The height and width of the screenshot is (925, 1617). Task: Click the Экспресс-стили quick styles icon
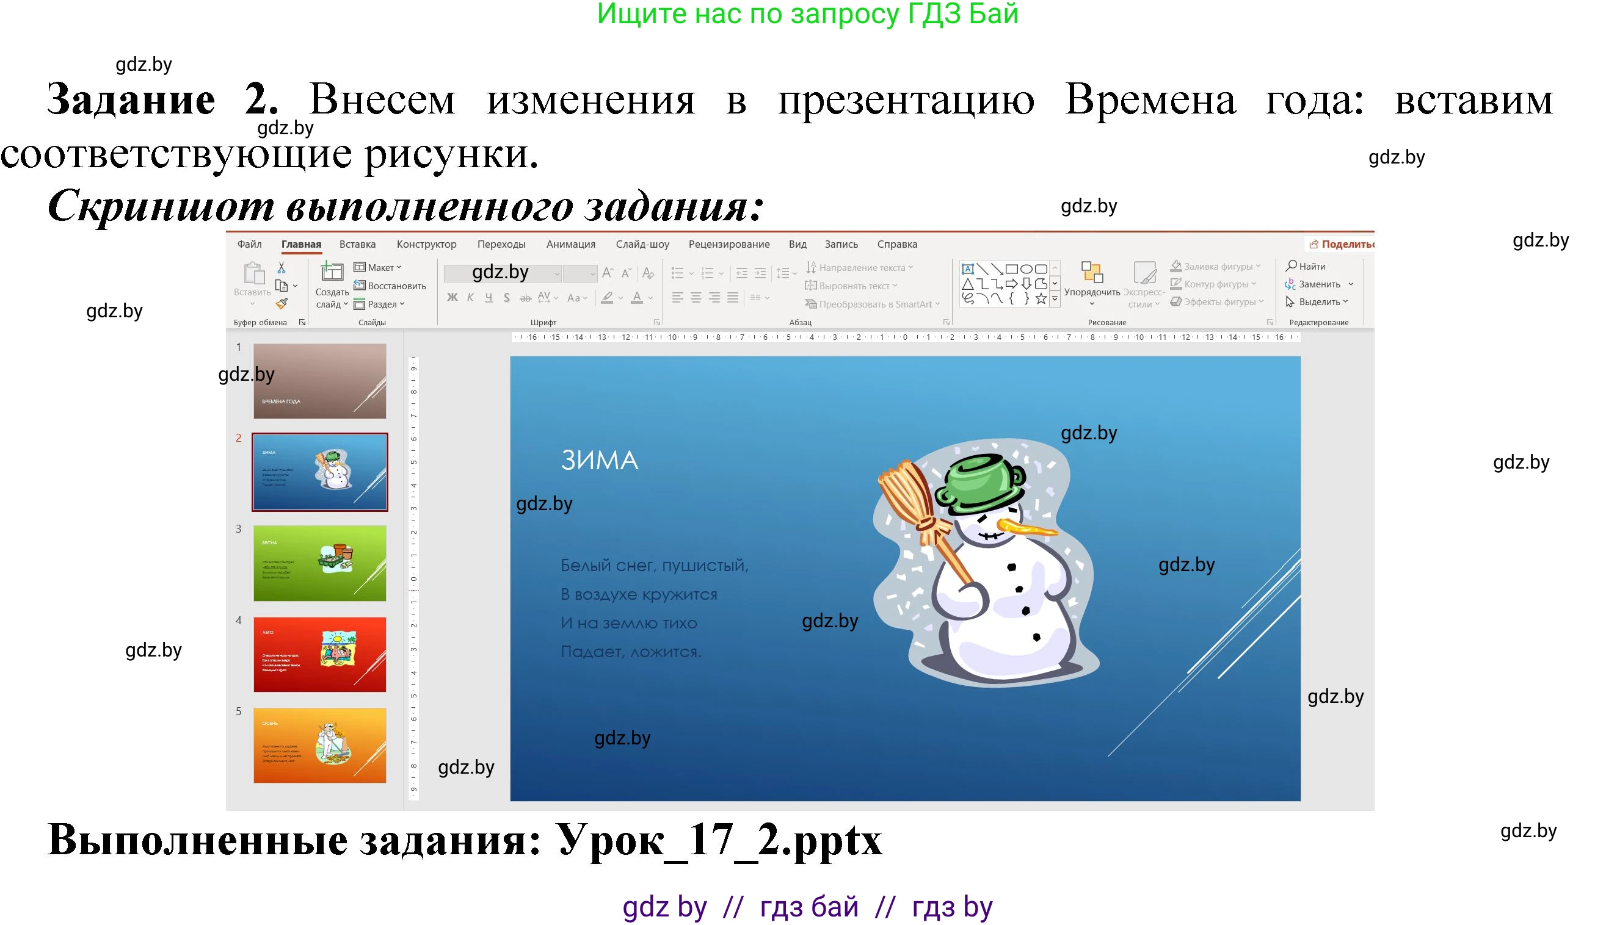[x=1145, y=272]
